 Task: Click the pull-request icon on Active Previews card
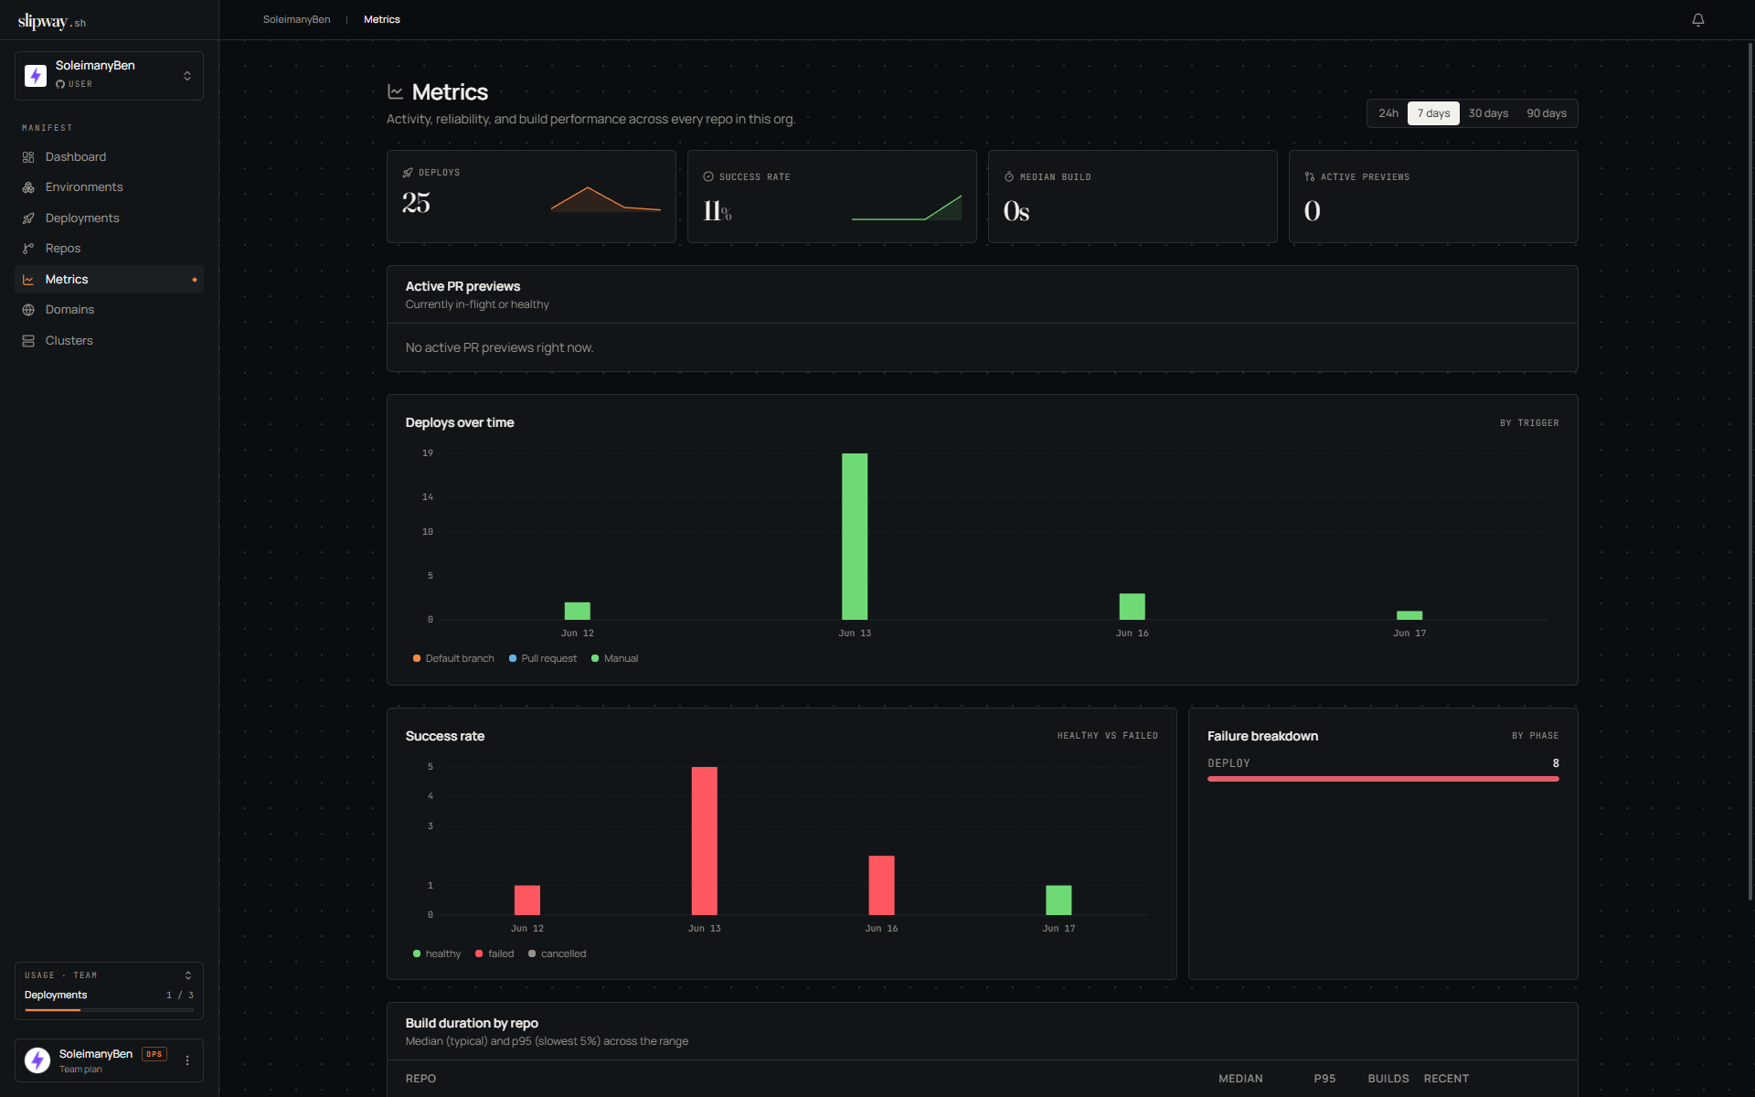(1310, 176)
